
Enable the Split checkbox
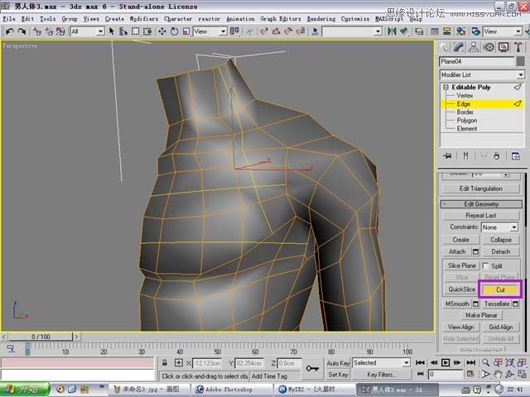485,265
